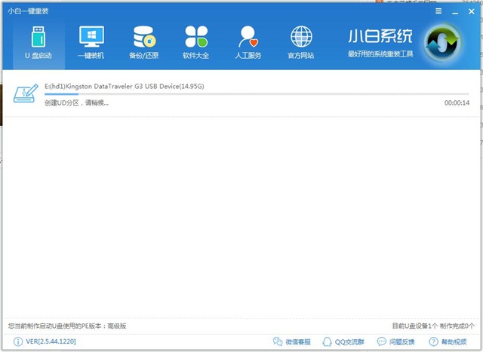Viewport: 483px width, 352px height.
Task: Click the elapsed time 00:00:14
Action: click(x=457, y=103)
